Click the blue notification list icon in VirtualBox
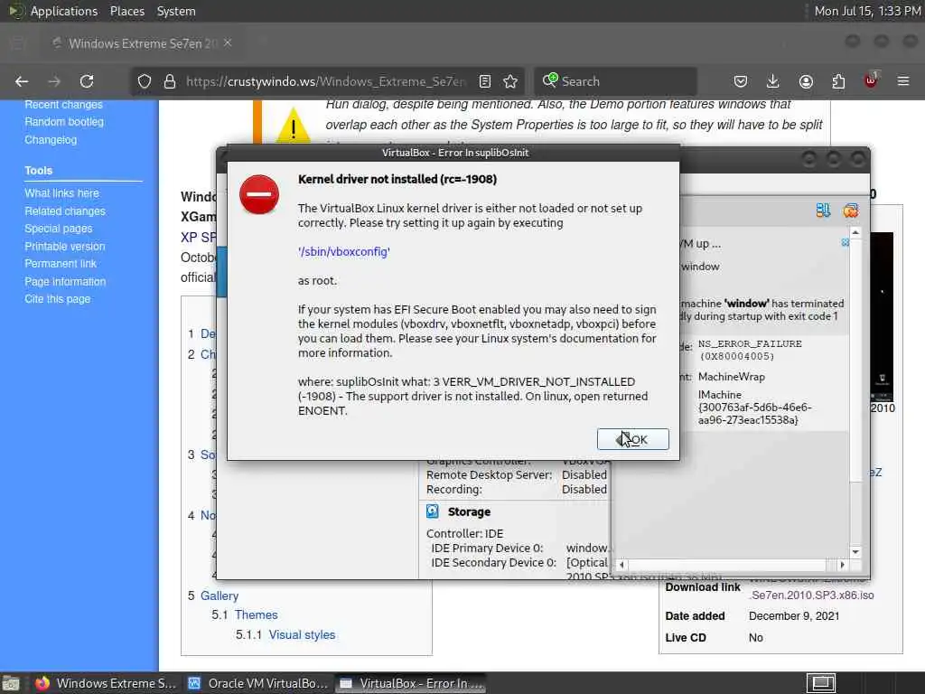Screen dimensions: 925x694 tap(823, 210)
